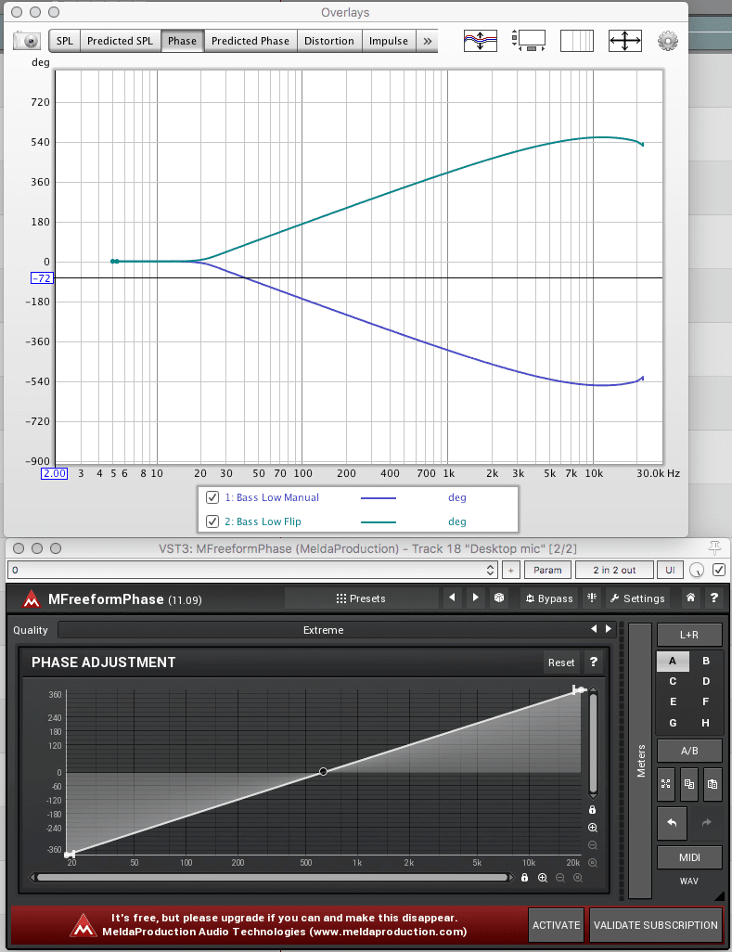
Task: Click the vertical zoom-in magnifier icon
Action: coord(592,828)
